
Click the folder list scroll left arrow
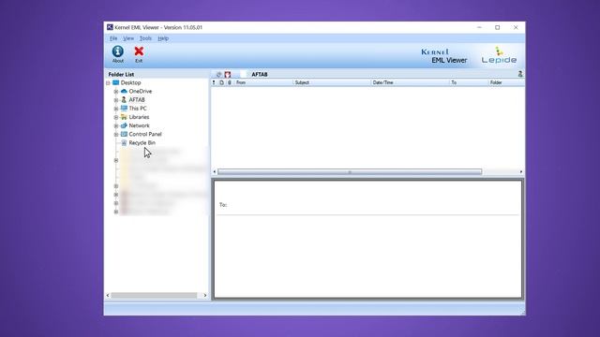pos(108,296)
